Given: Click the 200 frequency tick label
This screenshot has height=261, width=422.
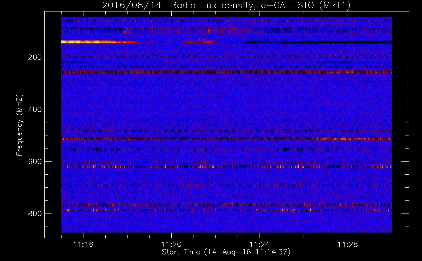Looking at the screenshot, I should coord(35,57).
